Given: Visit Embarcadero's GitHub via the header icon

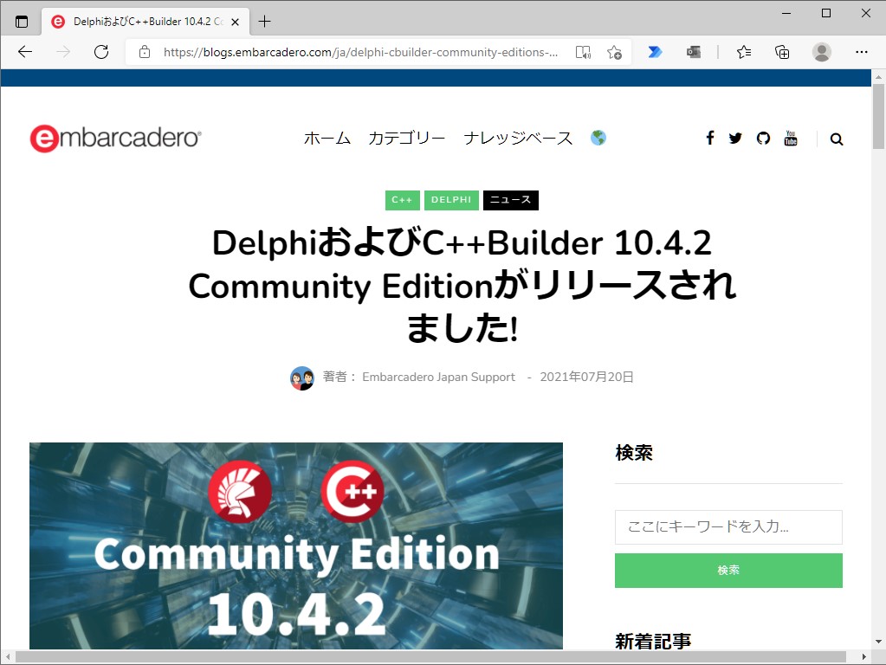Looking at the screenshot, I should click(x=763, y=138).
